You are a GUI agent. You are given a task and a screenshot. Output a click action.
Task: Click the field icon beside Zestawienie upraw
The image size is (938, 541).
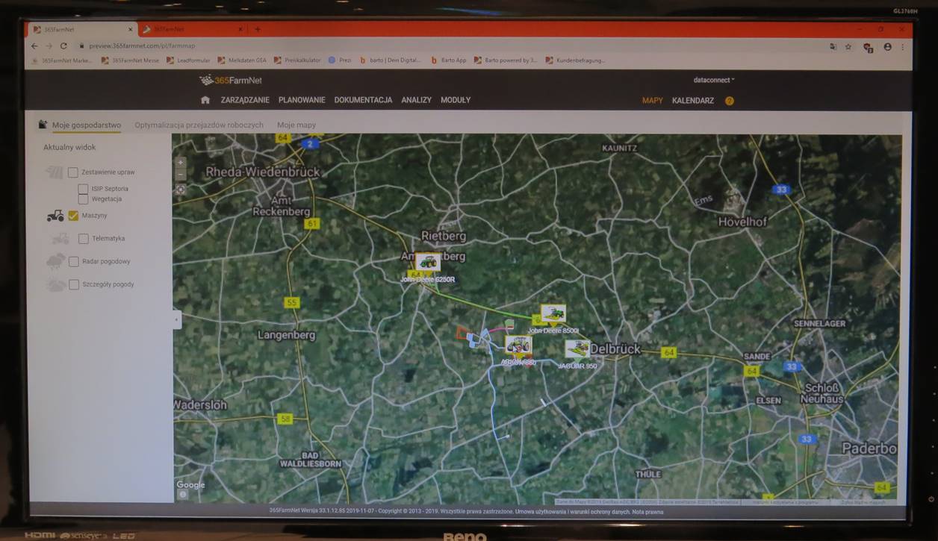click(55, 172)
